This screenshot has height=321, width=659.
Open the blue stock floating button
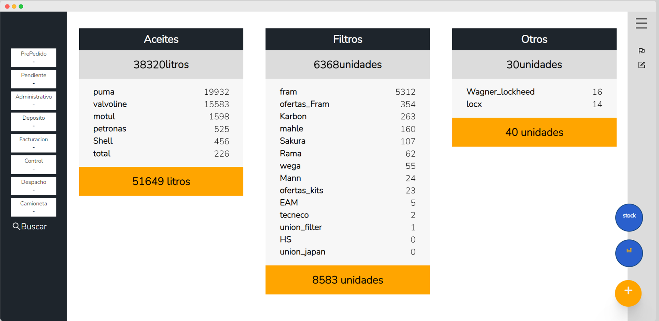point(629,217)
